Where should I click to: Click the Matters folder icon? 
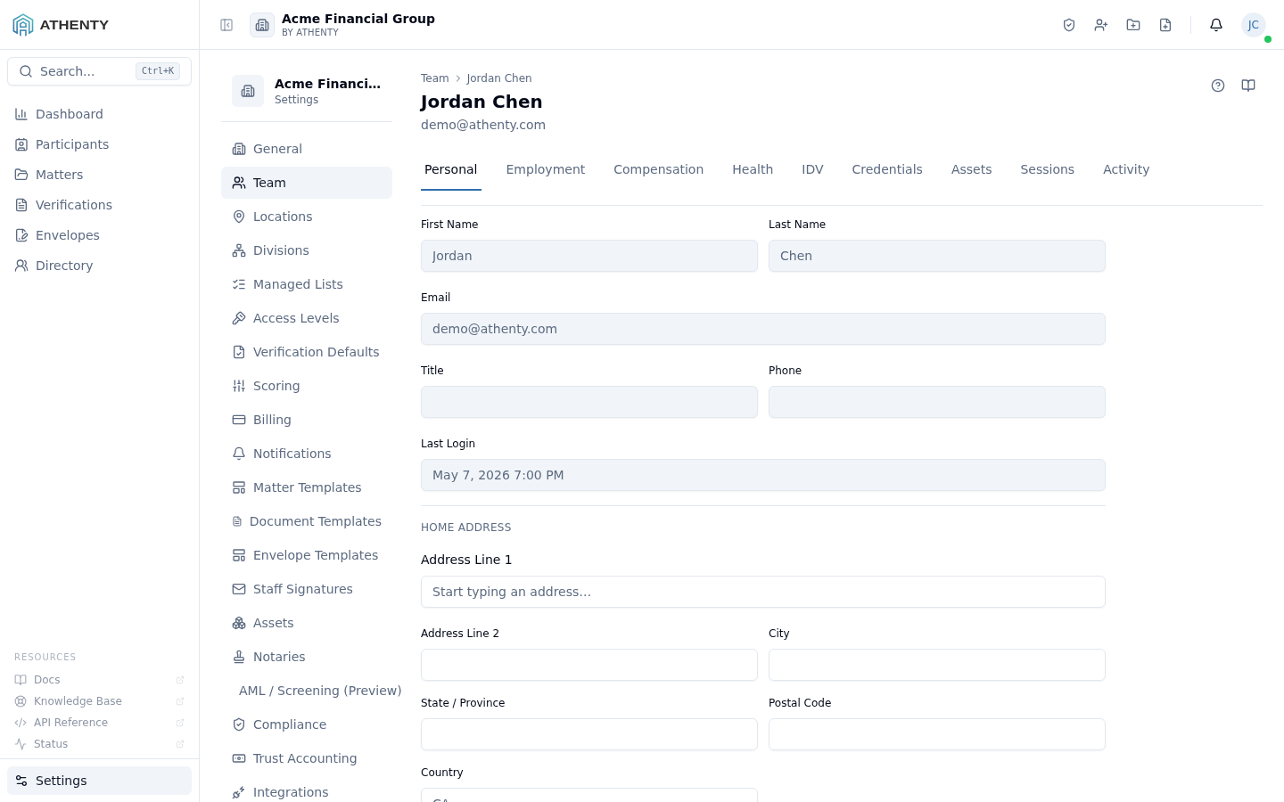[21, 175]
